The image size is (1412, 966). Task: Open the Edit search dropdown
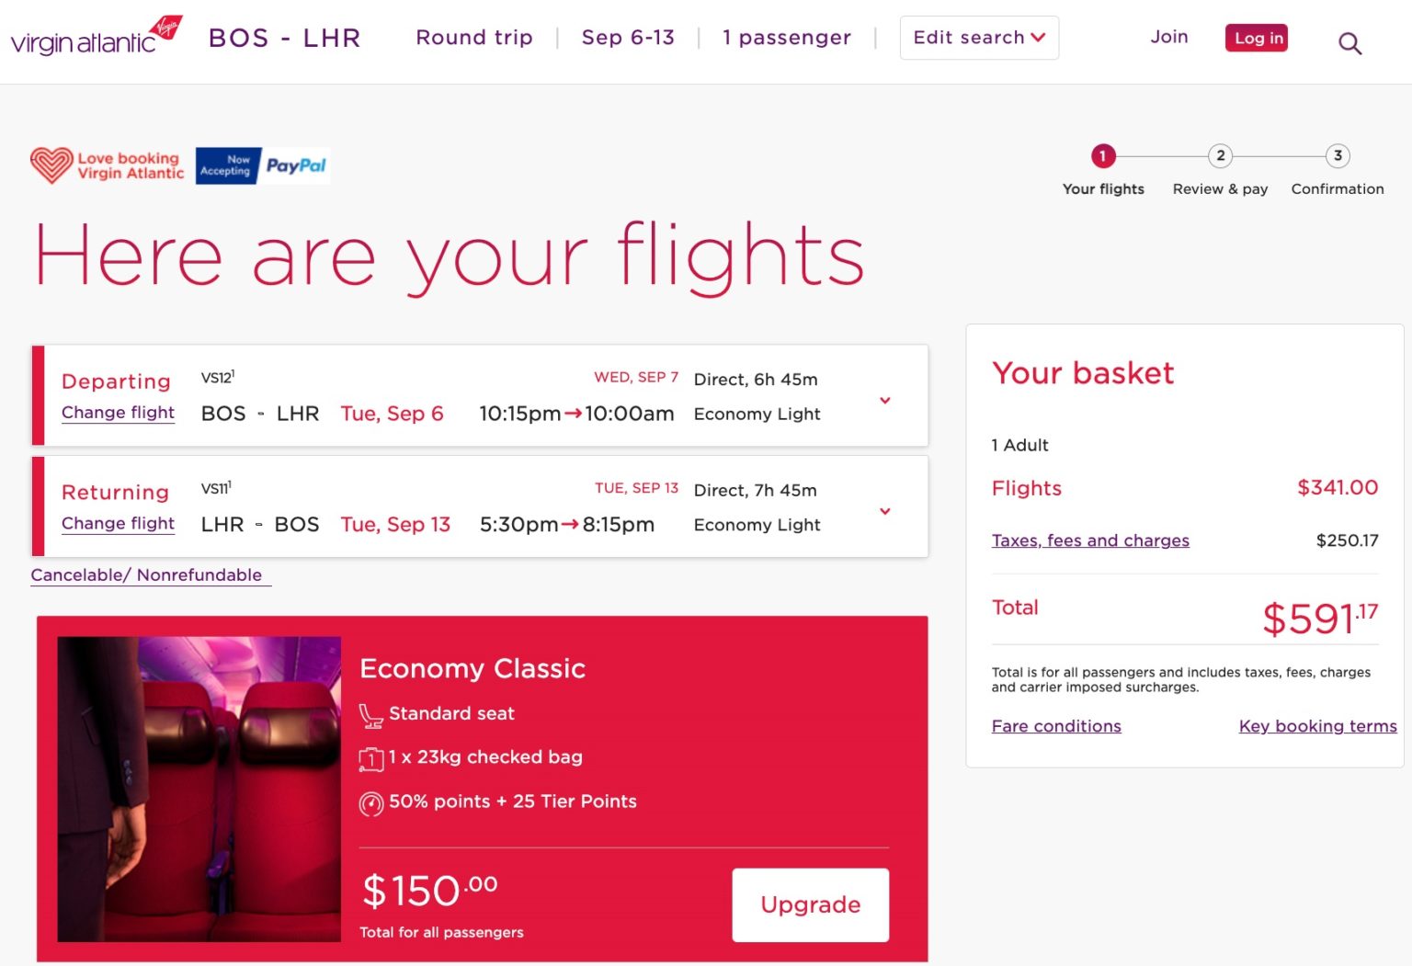click(x=978, y=38)
